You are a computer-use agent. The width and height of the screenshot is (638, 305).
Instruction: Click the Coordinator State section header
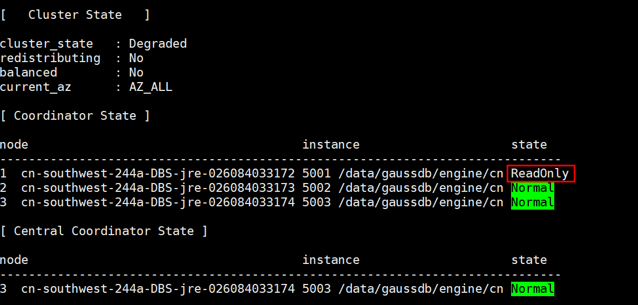click(75, 116)
